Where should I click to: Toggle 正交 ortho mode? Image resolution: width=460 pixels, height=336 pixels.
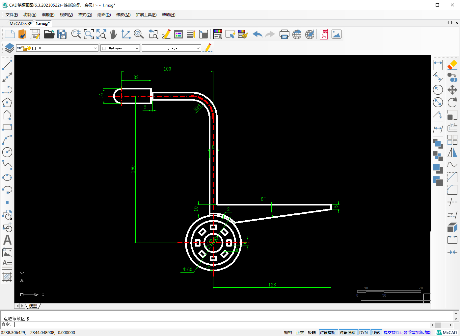tap(300, 332)
